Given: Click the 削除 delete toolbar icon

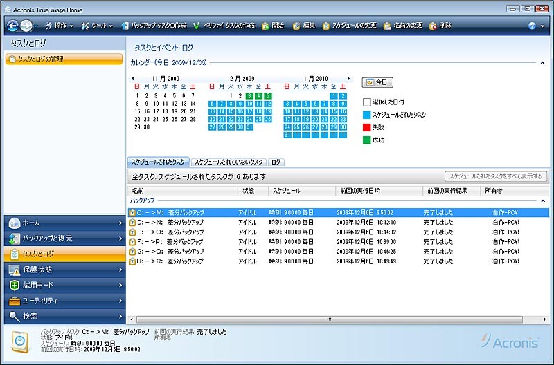Looking at the screenshot, I should pyautogui.click(x=434, y=26).
